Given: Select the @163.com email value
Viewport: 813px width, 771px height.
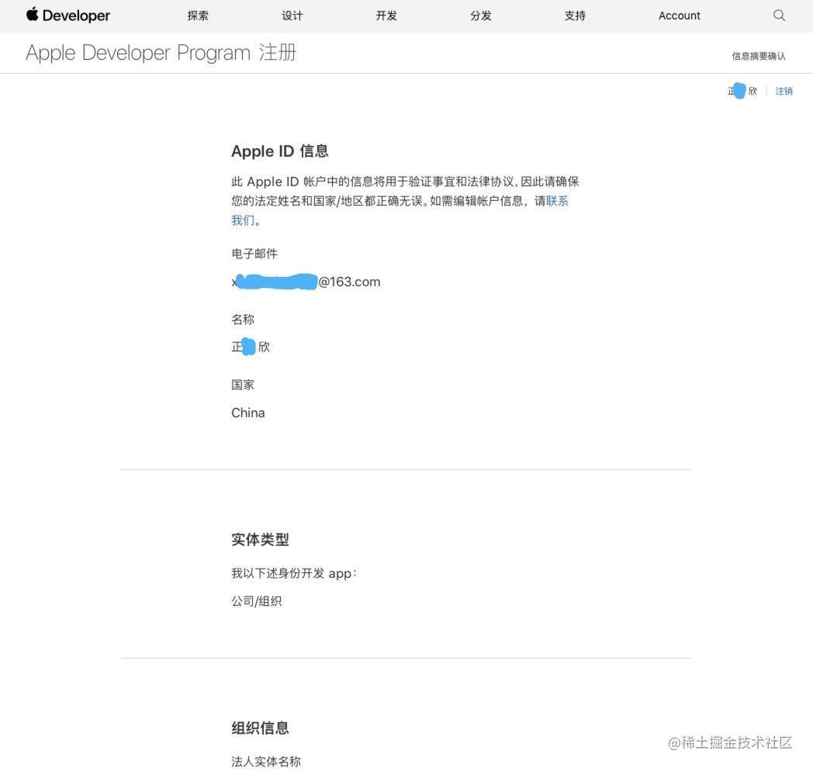Looking at the screenshot, I should coord(306,282).
